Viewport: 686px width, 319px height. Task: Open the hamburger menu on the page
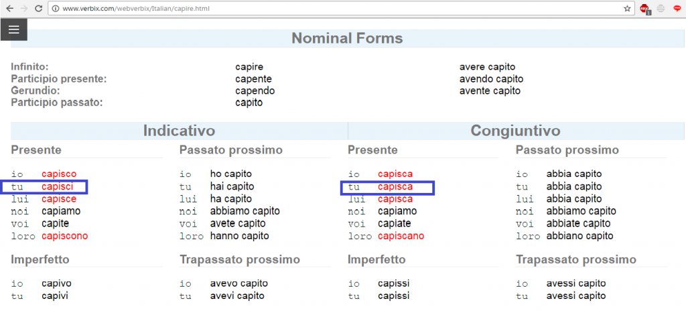point(14,29)
